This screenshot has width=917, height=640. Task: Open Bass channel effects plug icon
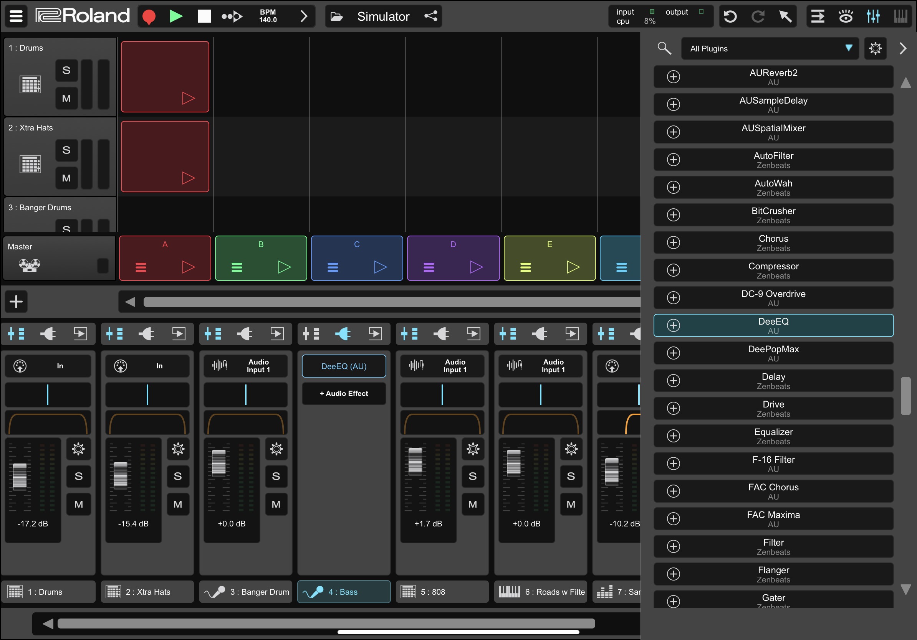(x=343, y=333)
